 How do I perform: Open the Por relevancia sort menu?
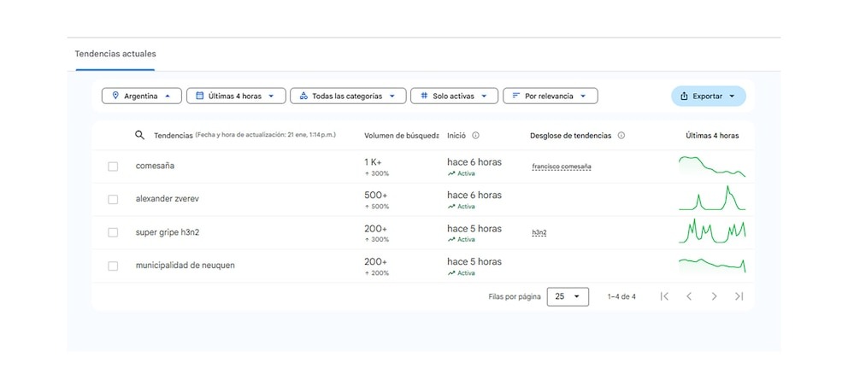550,96
